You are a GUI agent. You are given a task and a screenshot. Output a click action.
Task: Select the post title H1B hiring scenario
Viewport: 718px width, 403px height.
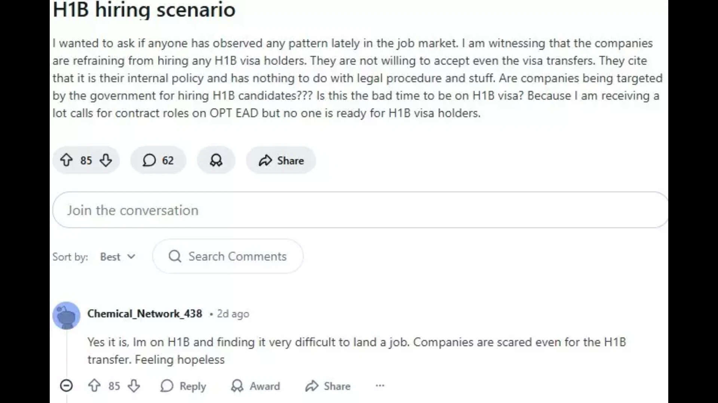(x=144, y=10)
